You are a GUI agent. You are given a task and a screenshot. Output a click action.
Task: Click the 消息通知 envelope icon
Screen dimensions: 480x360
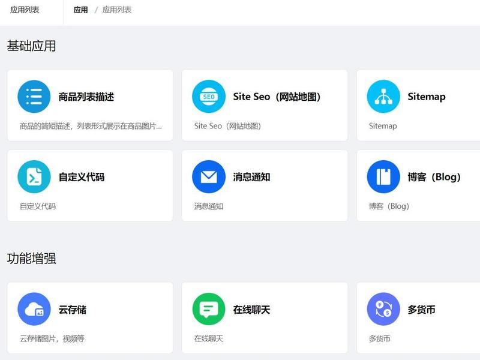[x=209, y=176]
